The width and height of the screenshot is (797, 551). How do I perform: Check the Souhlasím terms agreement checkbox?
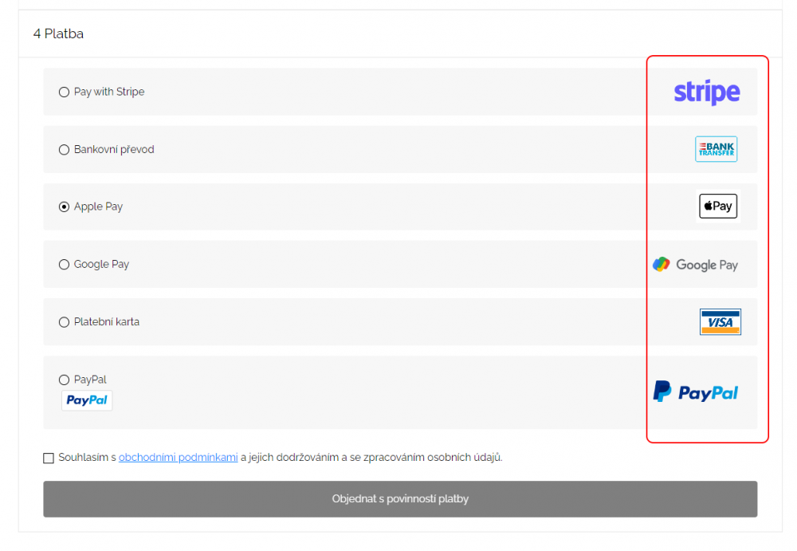(49, 458)
